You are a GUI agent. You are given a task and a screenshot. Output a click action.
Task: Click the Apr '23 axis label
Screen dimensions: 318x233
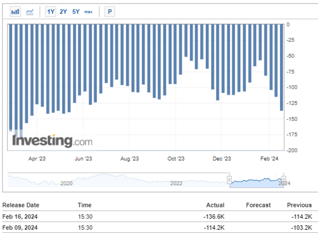[37, 159]
